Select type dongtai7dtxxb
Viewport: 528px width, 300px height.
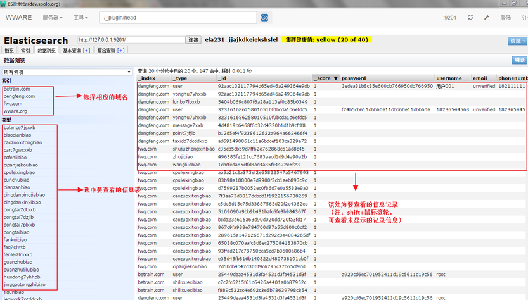(20, 209)
